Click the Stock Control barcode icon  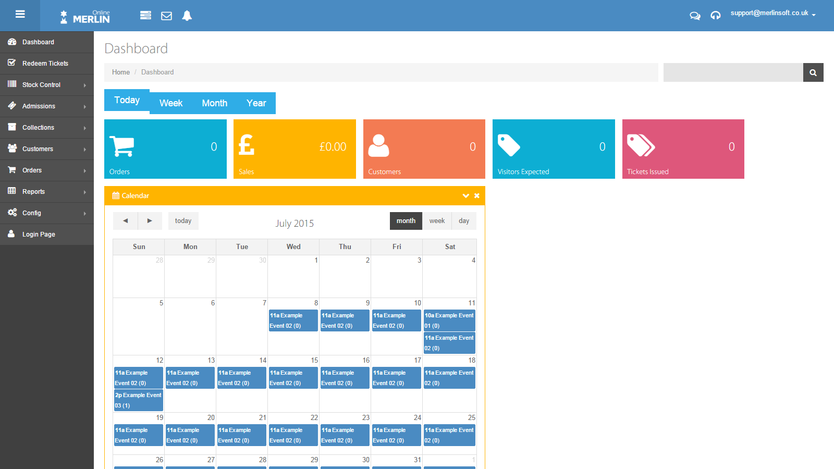pos(12,84)
